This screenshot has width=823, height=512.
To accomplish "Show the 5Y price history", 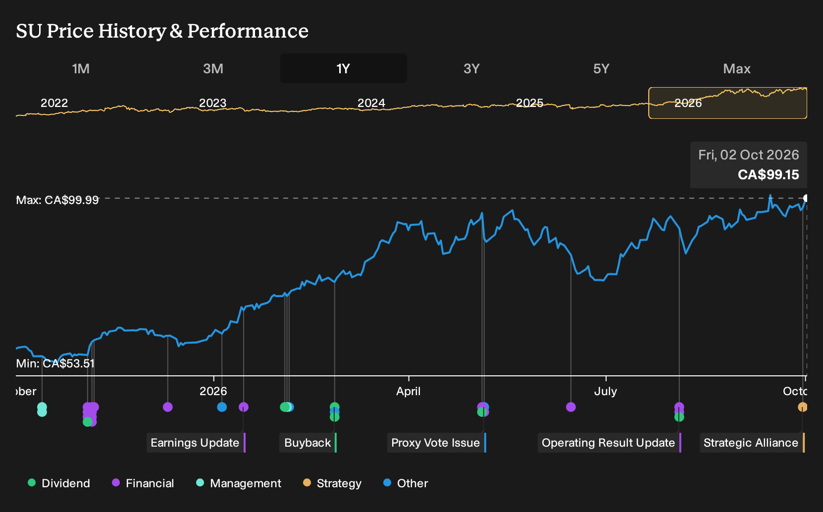I will coord(601,68).
